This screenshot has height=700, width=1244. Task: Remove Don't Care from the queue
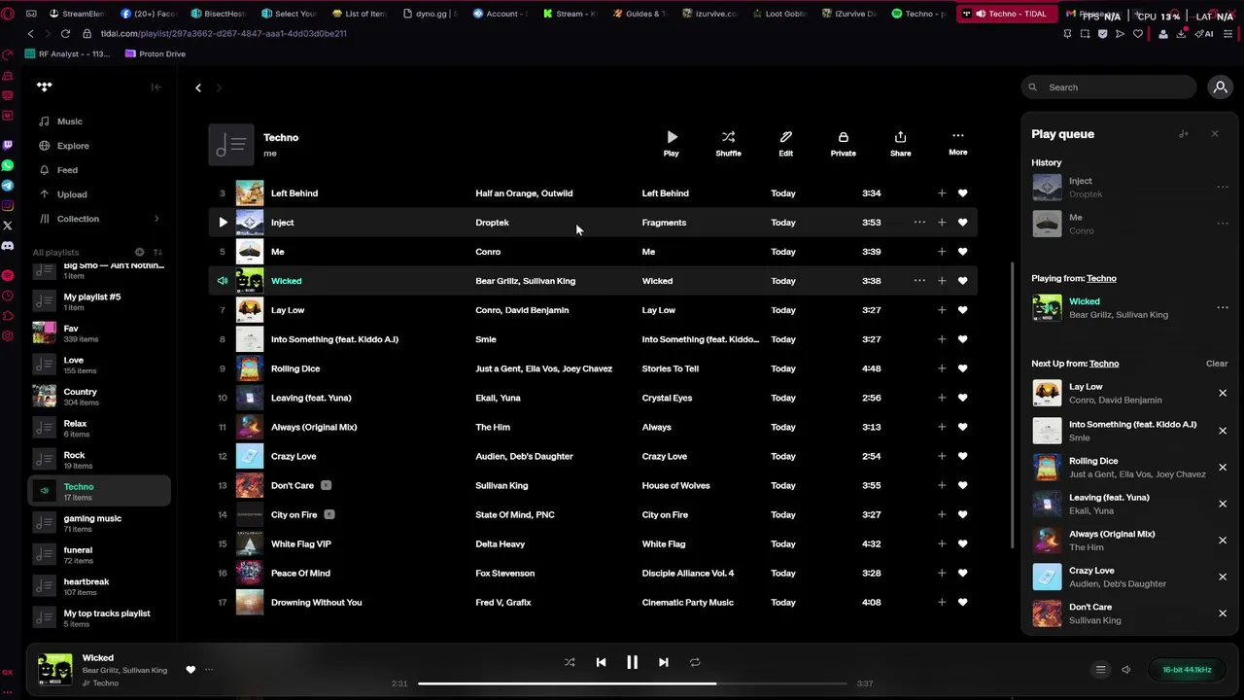[1223, 613]
